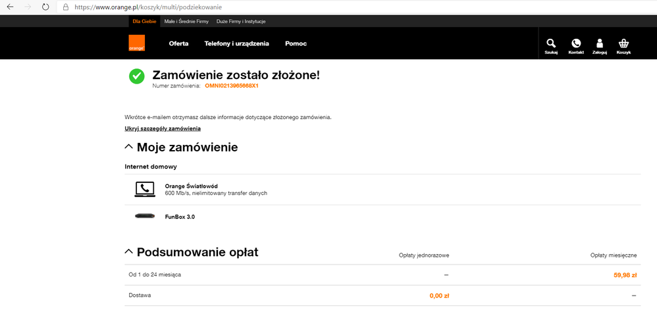Collapse the Moje zamówienie section
The width and height of the screenshot is (657, 312).
click(x=128, y=147)
